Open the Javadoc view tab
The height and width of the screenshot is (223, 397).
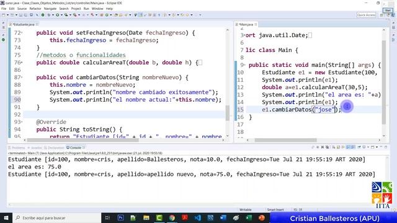pos(35,147)
